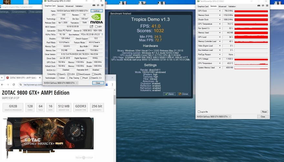The width and height of the screenshot is (284, 162).
Task: Click the BIOS export share icon
Action: pos(91,27)
